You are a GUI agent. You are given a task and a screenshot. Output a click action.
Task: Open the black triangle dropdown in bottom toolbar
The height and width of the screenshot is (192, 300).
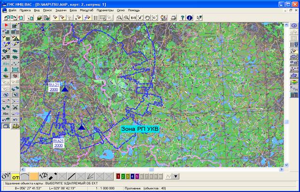click(x=176, y=176)
